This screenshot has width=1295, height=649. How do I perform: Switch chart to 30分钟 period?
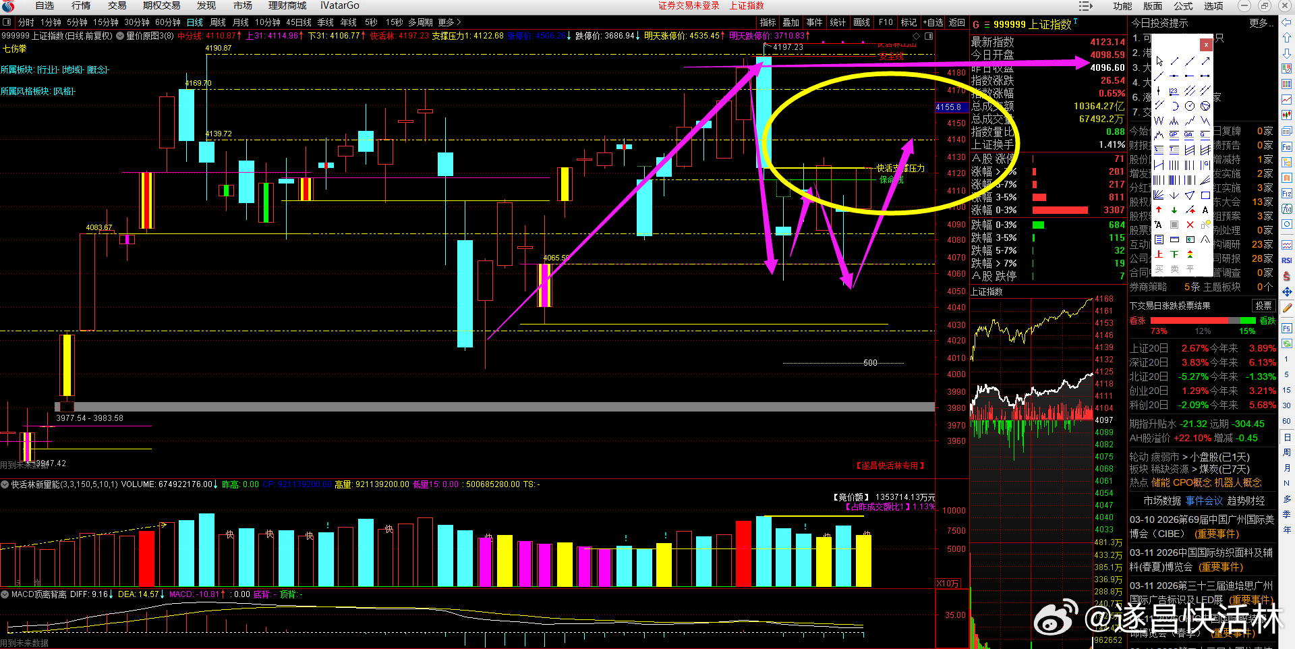137,22
